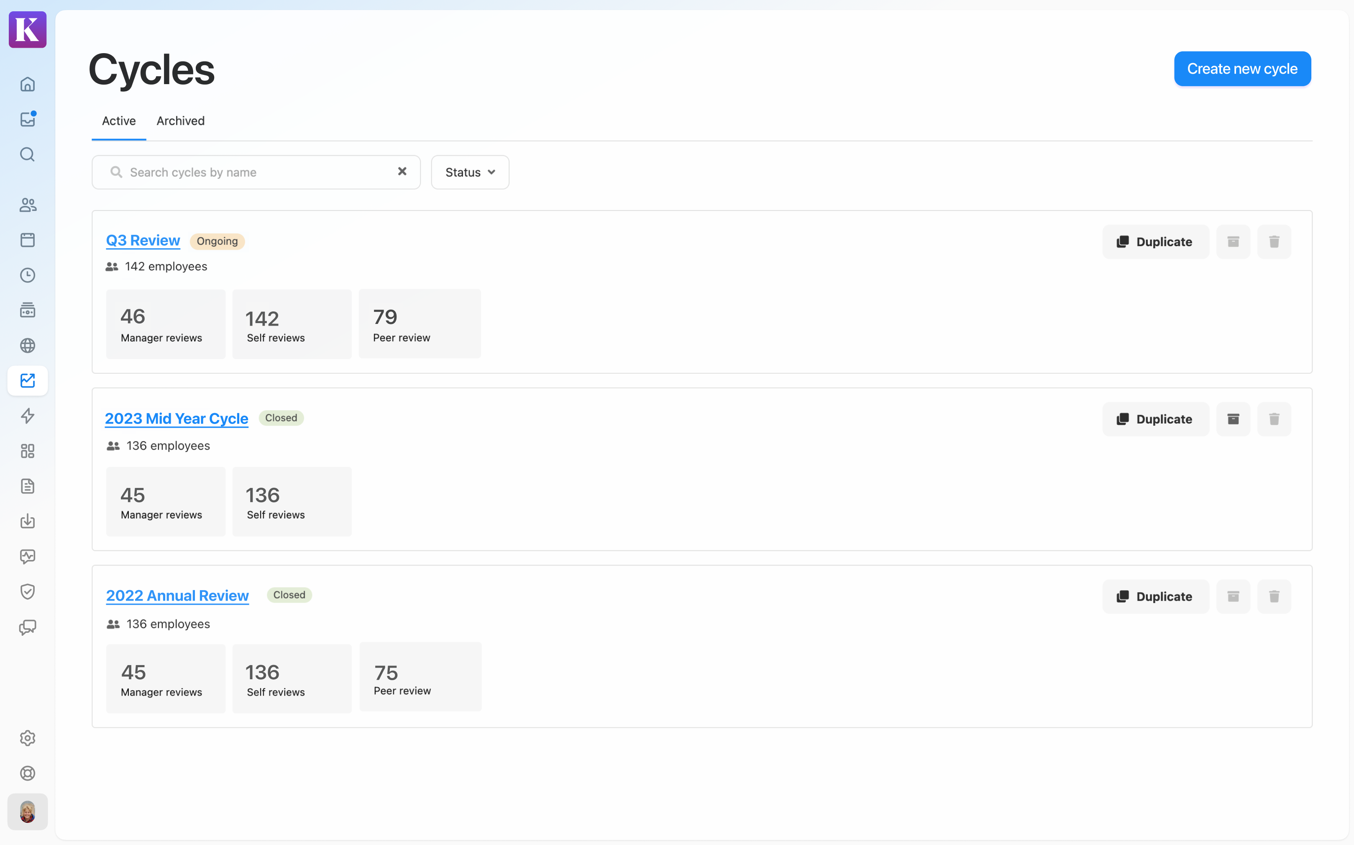This screenshot has width=1354, height=845.
Task: Open the Inbox icon with notification dot
Action: [x=27, y=120]
